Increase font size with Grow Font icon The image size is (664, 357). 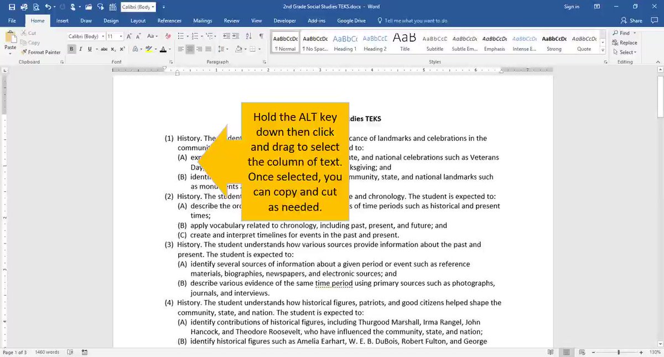[x=129, y=36]
